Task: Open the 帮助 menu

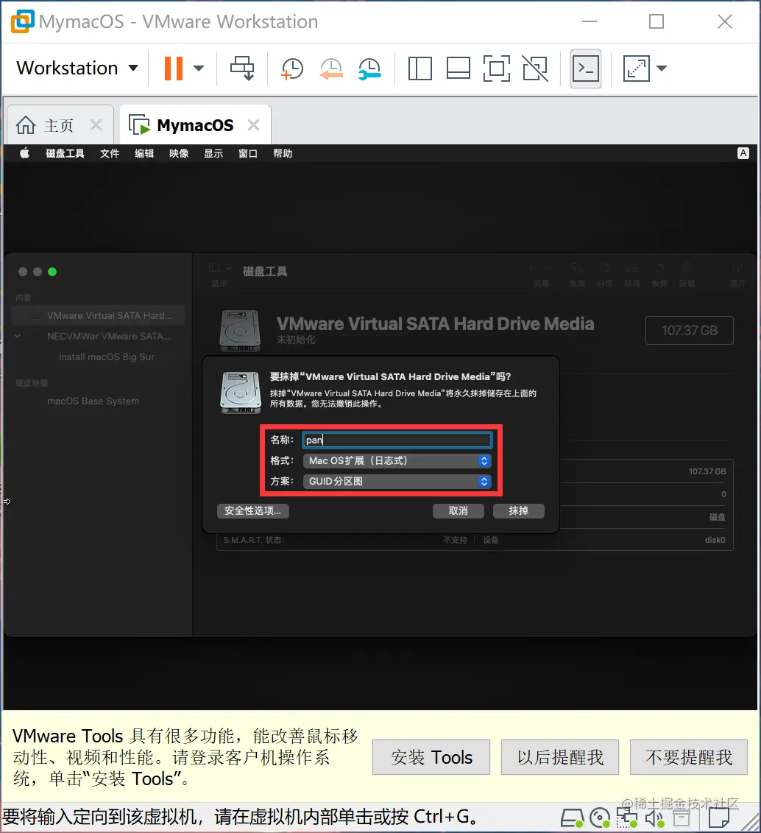Action: pos(283,153)
